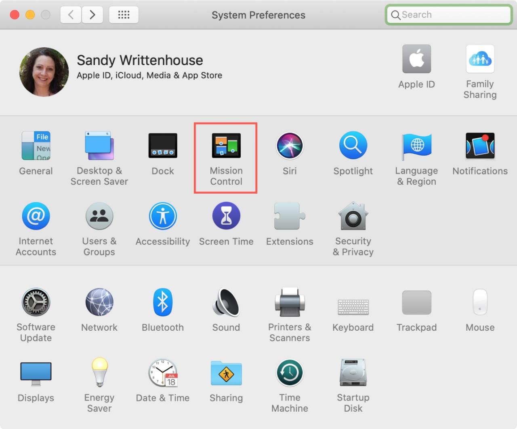The image size is (517, 429).
Task: Click the forward navigation arrow
Action: [92, 15]
